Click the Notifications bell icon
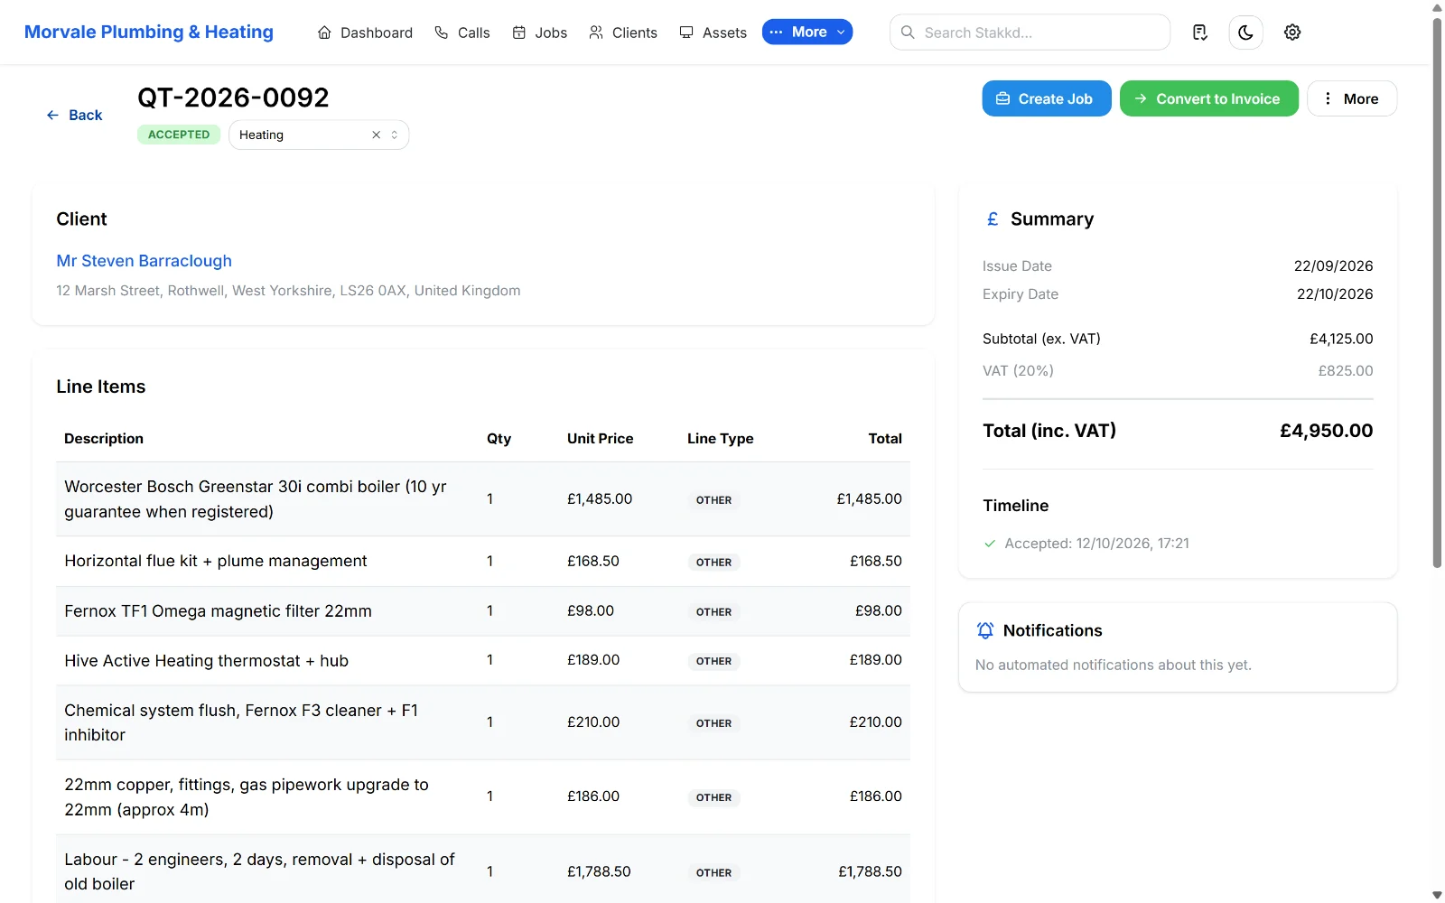 pos(985,630)
